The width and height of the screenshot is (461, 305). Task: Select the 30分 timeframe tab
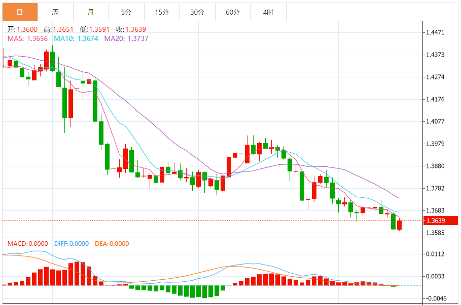[x=198, y=12]
